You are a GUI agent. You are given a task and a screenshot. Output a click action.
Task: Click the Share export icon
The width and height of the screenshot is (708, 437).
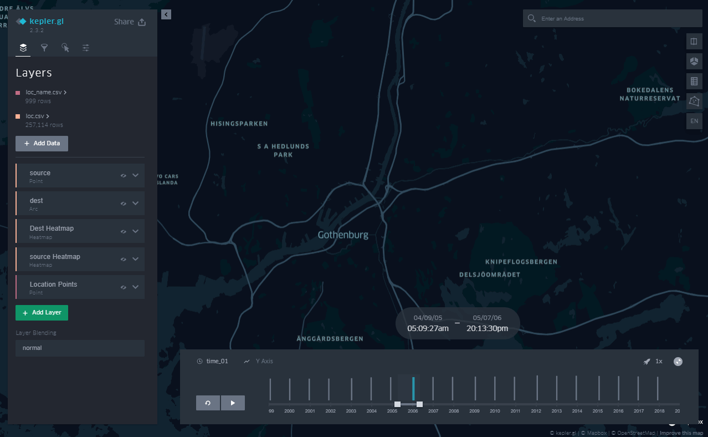142,22
